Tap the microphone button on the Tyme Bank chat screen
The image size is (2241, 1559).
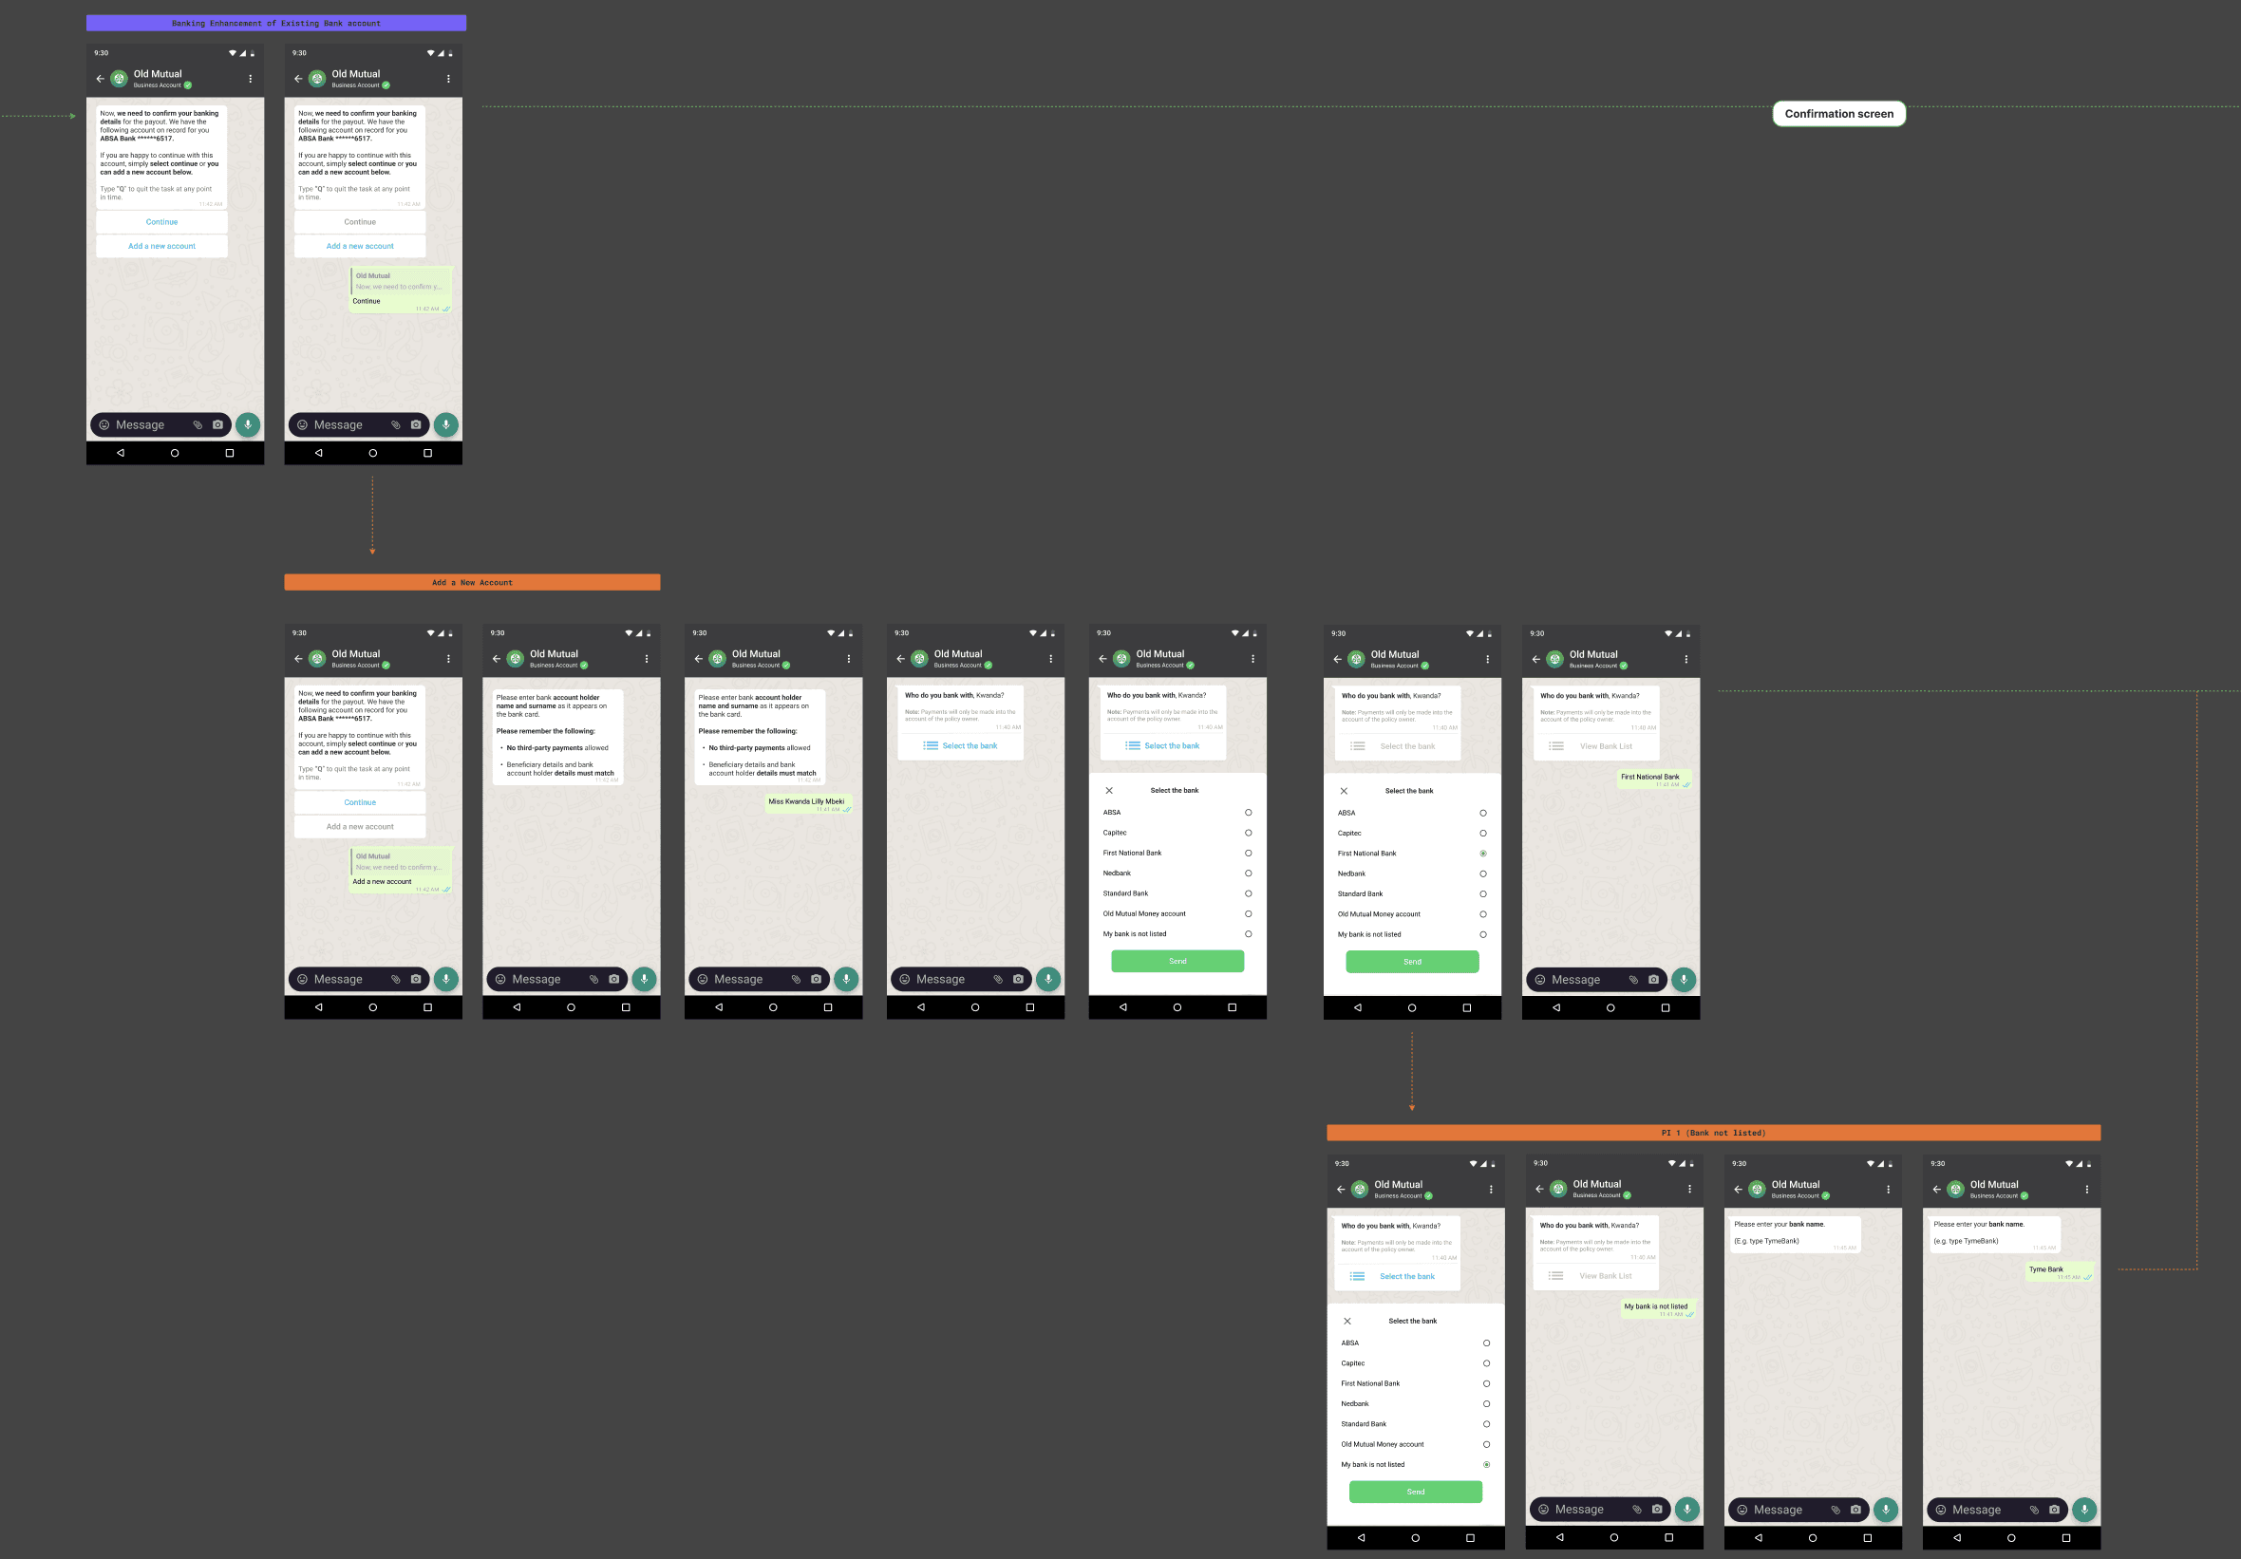(x=2084, y=1510)
